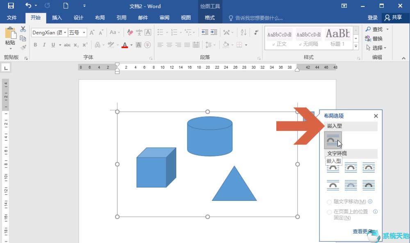Expand the styles gallery more arrow
The image size is (410, 243).
[356, 46]
